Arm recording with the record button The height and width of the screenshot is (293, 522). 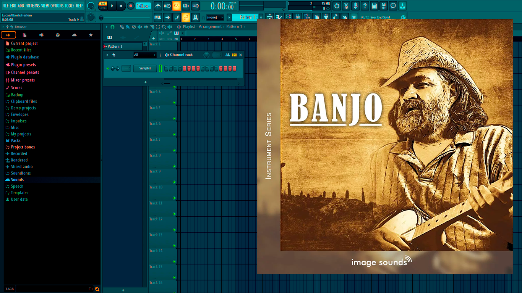pyautogui.click(x=130, y=6)
